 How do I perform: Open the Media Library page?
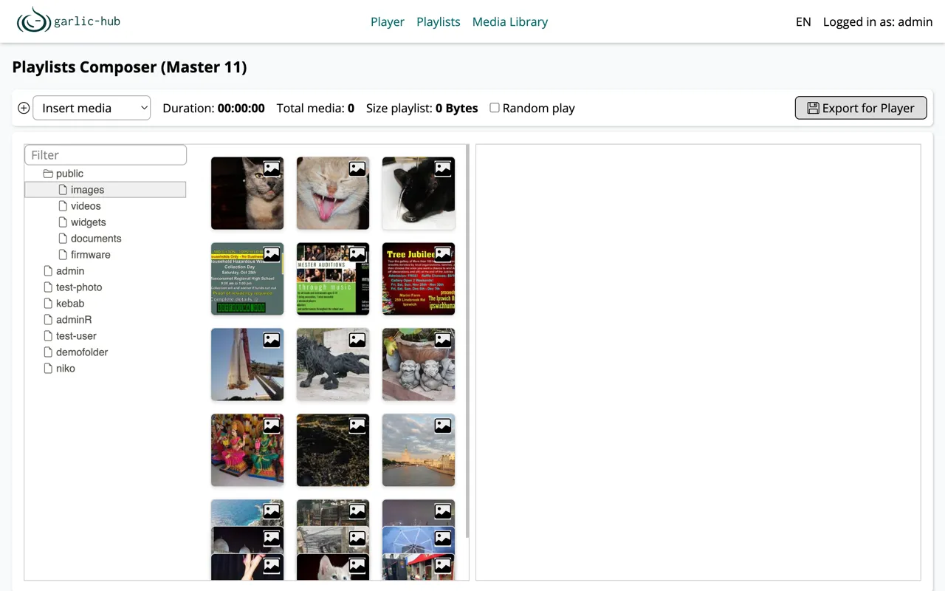pyautogui.click(x=510, y=22)
